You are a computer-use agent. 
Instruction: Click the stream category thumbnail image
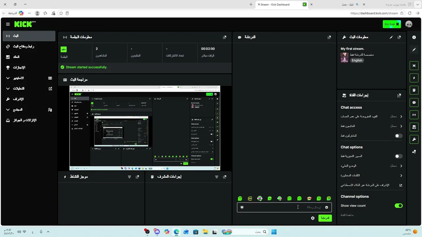click(x=345, y=58)
